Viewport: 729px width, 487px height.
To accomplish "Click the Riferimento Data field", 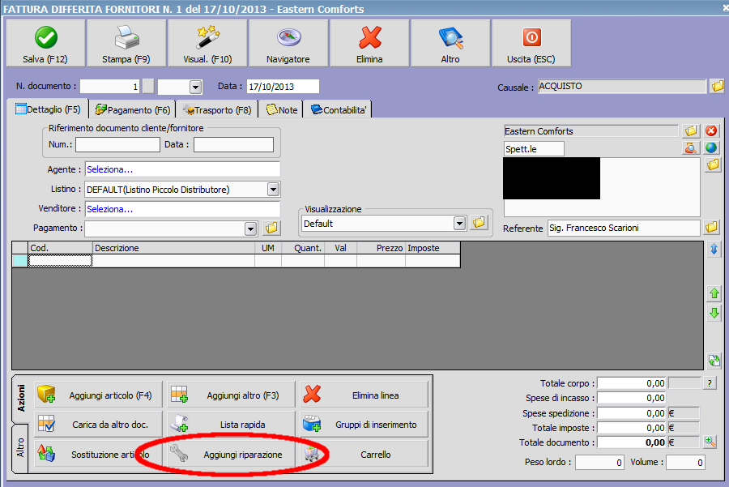I will coord(233,145).
